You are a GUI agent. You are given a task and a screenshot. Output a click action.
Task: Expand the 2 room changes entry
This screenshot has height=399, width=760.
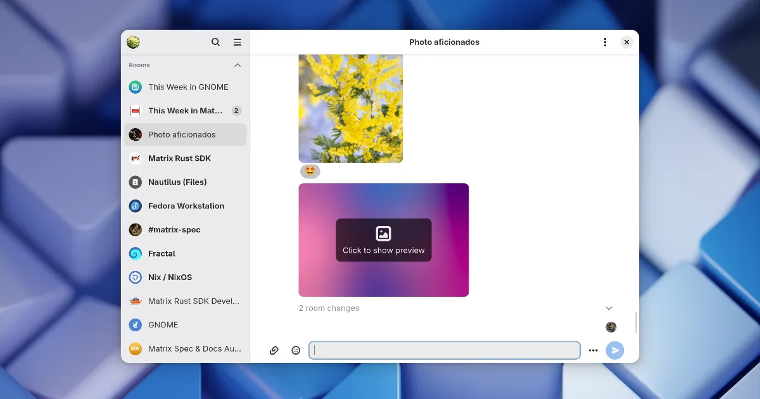point(609,308)
